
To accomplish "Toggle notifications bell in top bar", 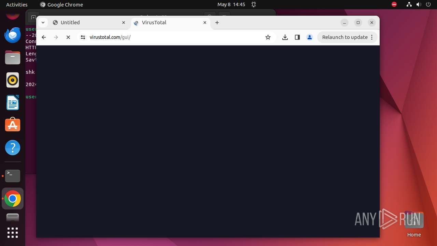I will click(254, 4).
